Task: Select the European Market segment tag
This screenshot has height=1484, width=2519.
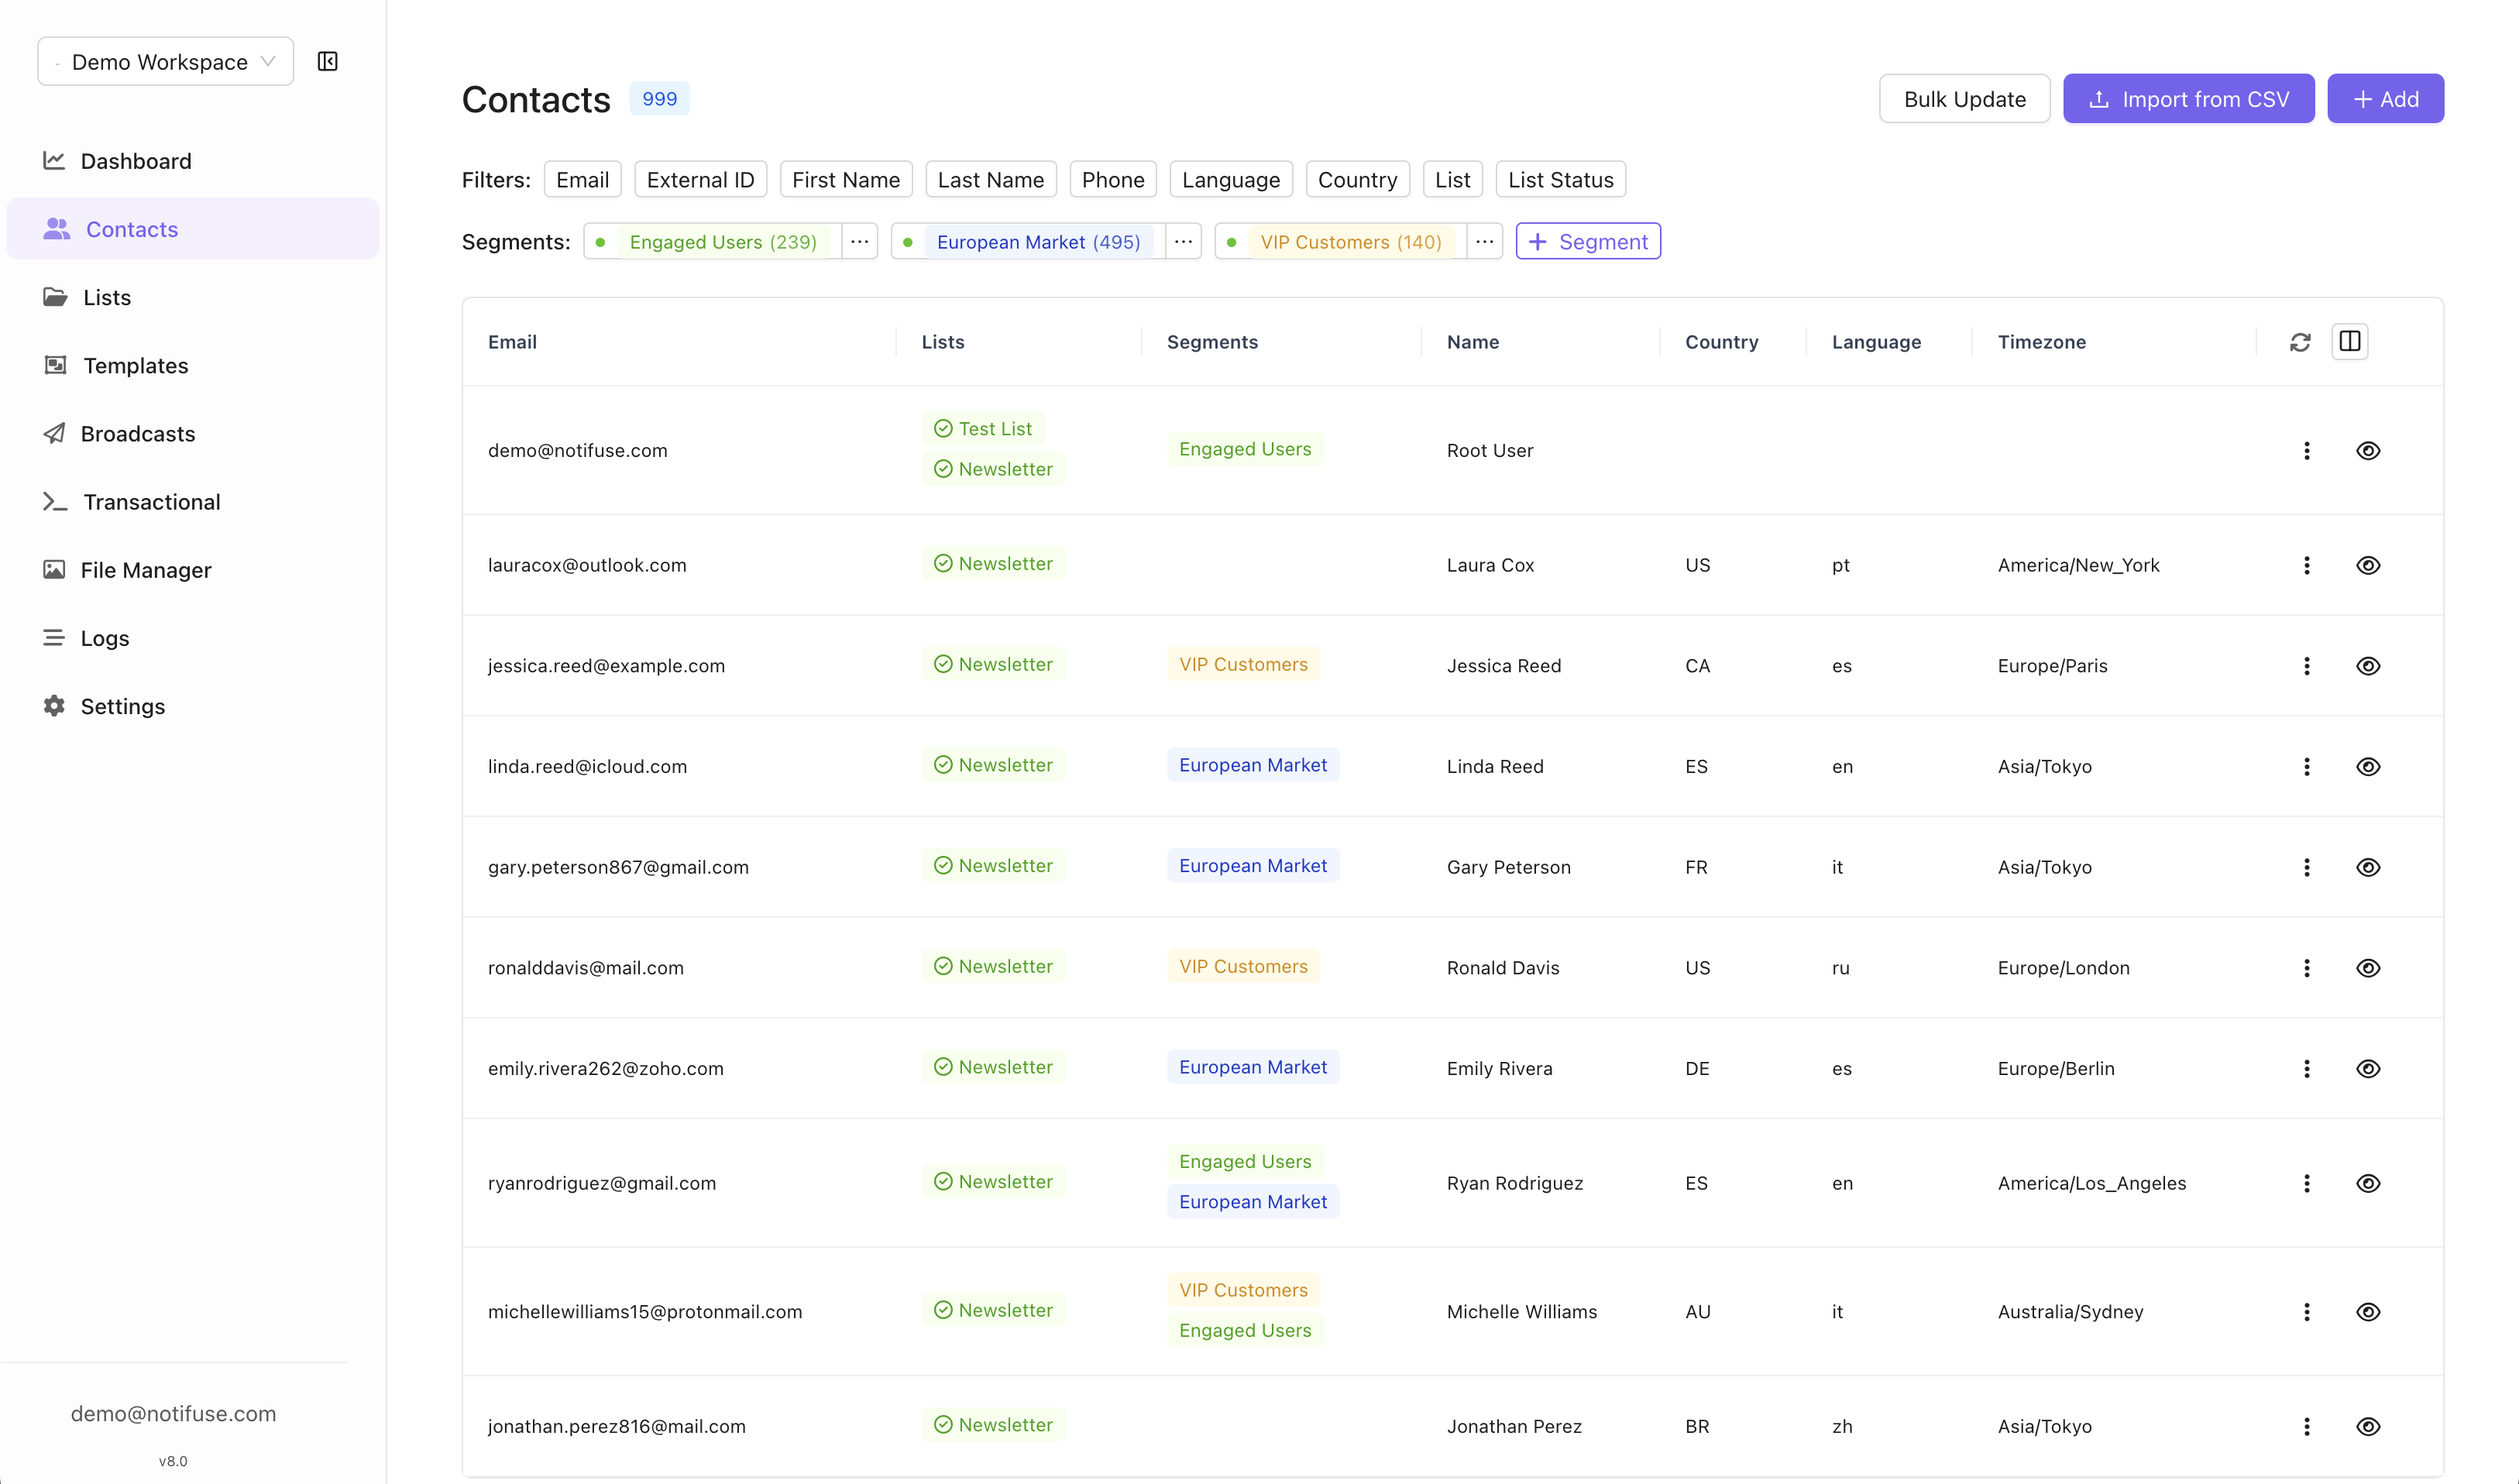Action: (1037, 242)
